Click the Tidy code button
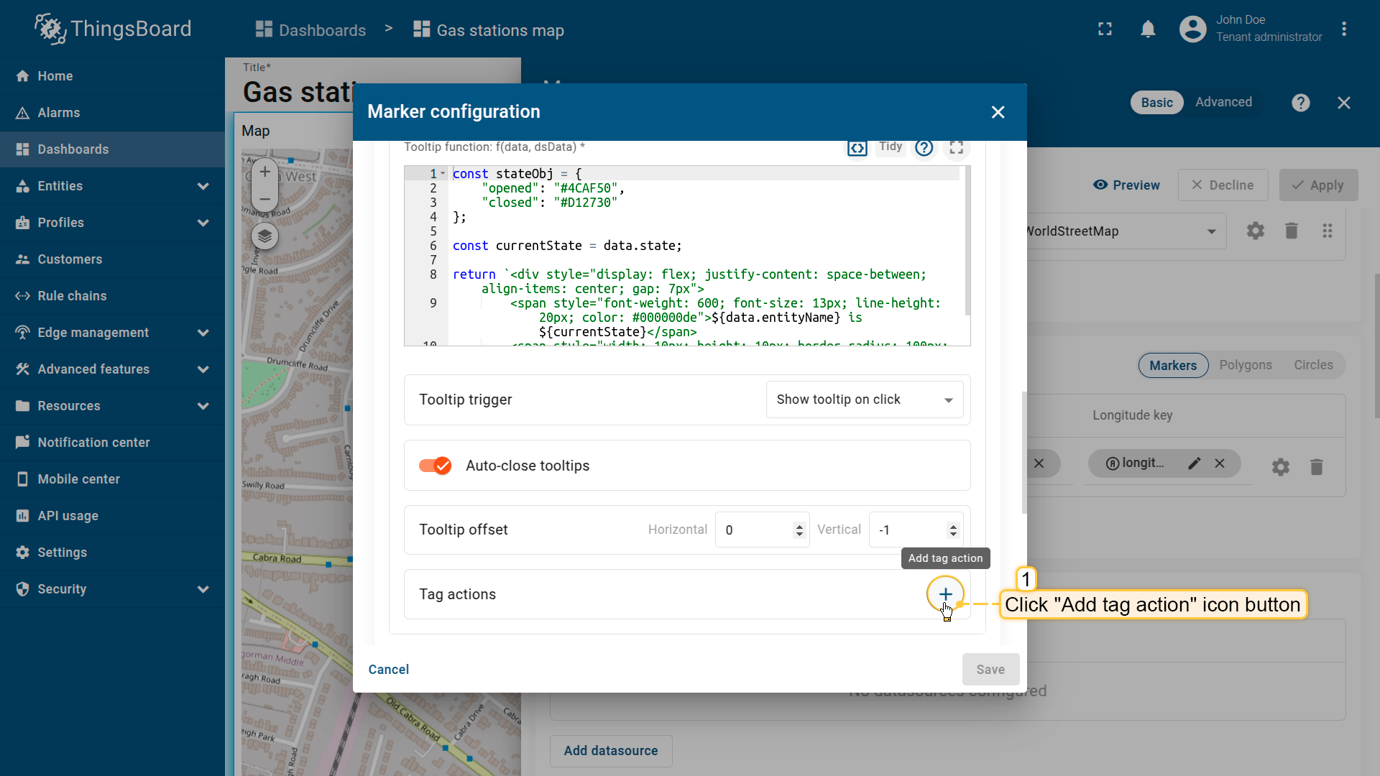The image size is (1380, 776). pos(890,147)
